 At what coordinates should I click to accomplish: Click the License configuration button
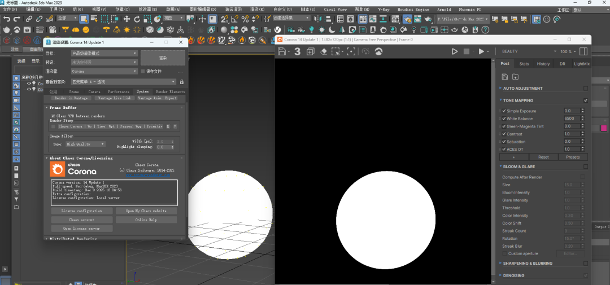click(x=82, y=211)
